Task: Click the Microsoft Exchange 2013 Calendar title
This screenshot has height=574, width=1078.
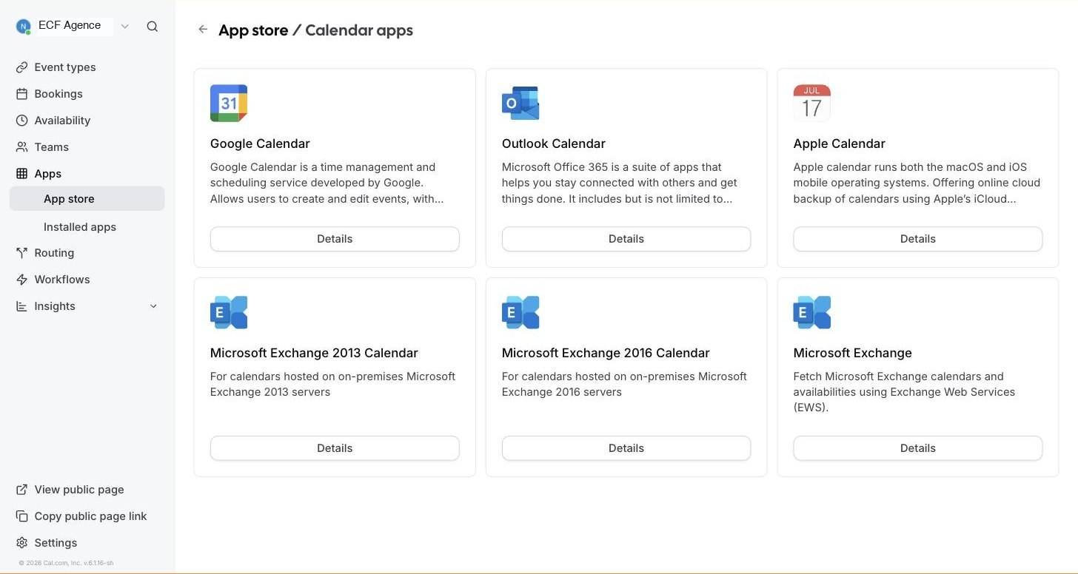Action: click(314, 353)
